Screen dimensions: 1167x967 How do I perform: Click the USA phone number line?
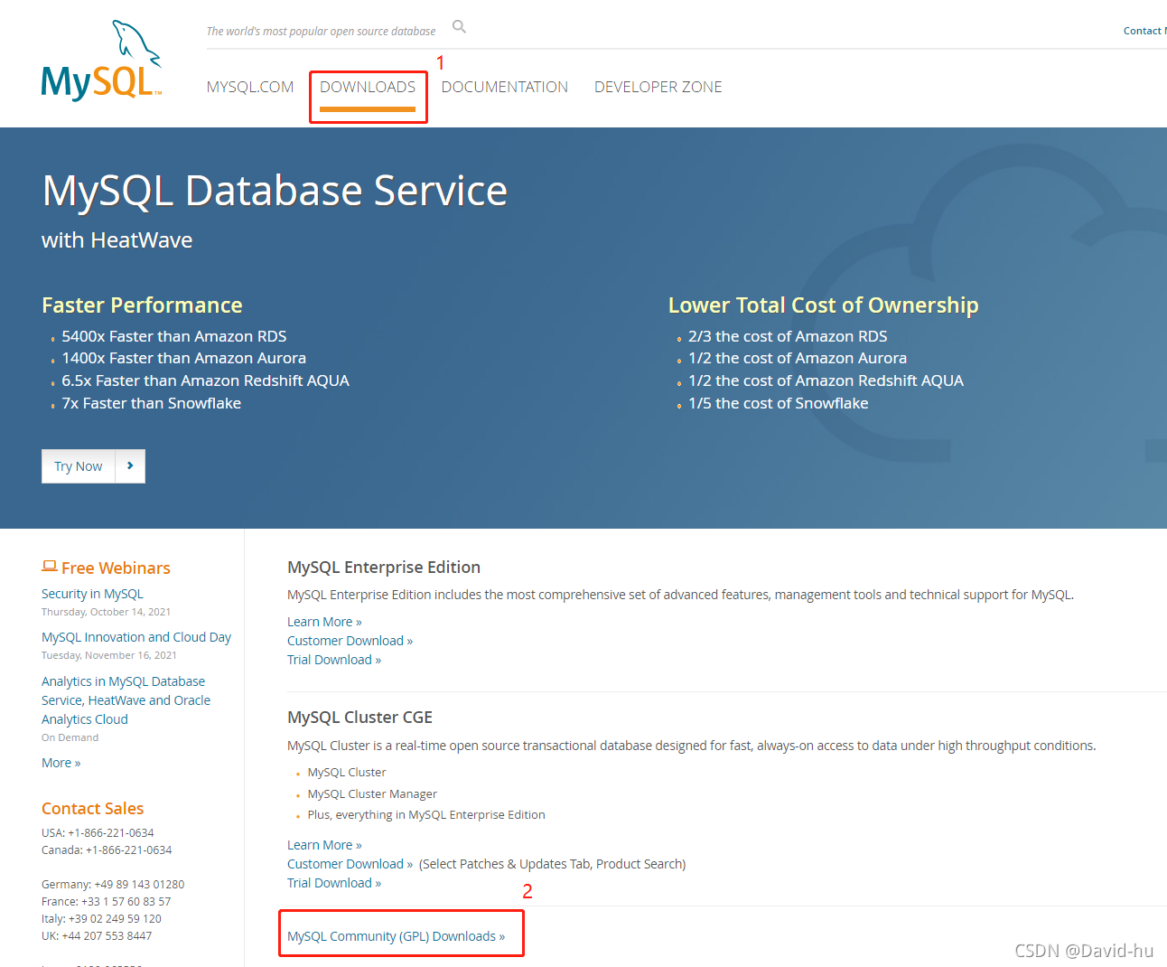(98, 832)
